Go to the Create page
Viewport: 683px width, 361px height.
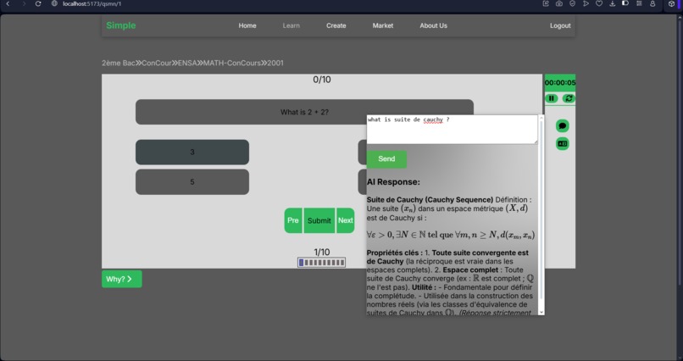coord(336,25)
